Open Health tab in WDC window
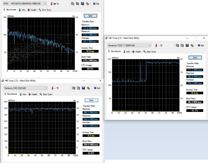The image size is (208, 163). pyautogui.click(x=32, y=10)
